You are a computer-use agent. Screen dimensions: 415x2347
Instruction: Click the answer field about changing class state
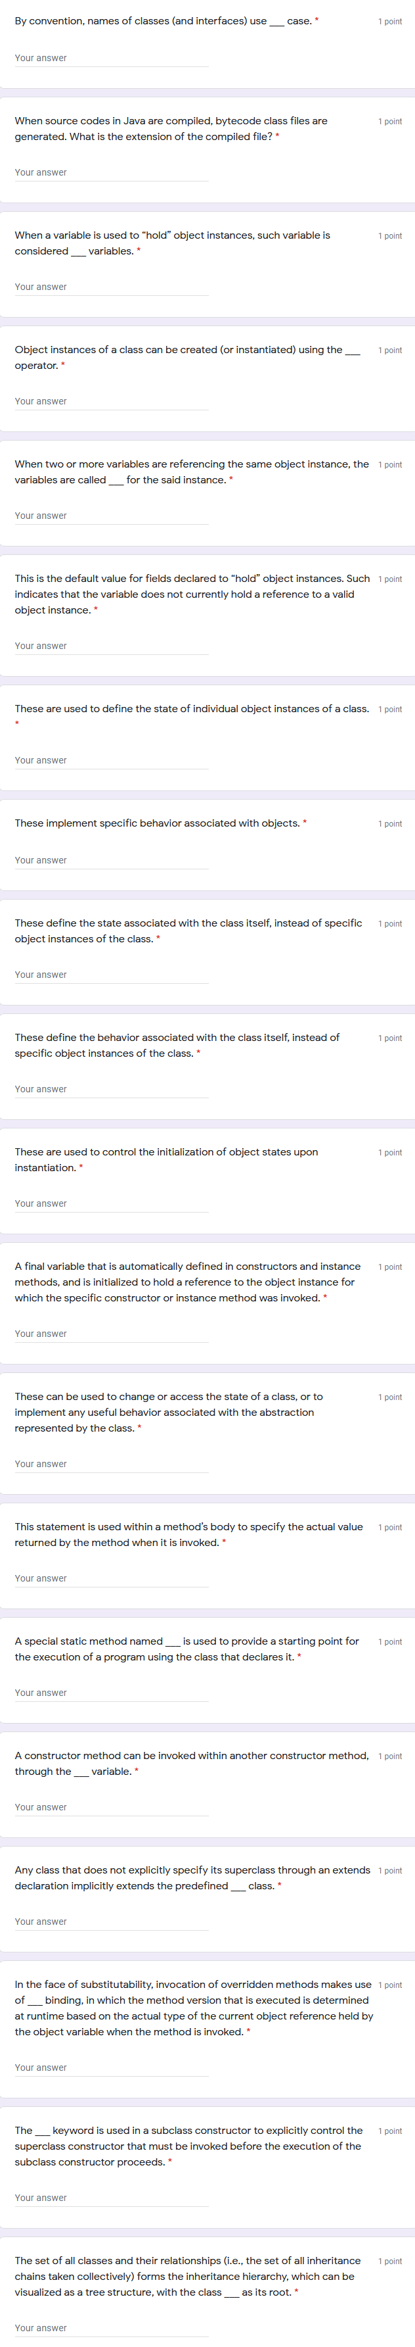click(x=109, y=1466)
